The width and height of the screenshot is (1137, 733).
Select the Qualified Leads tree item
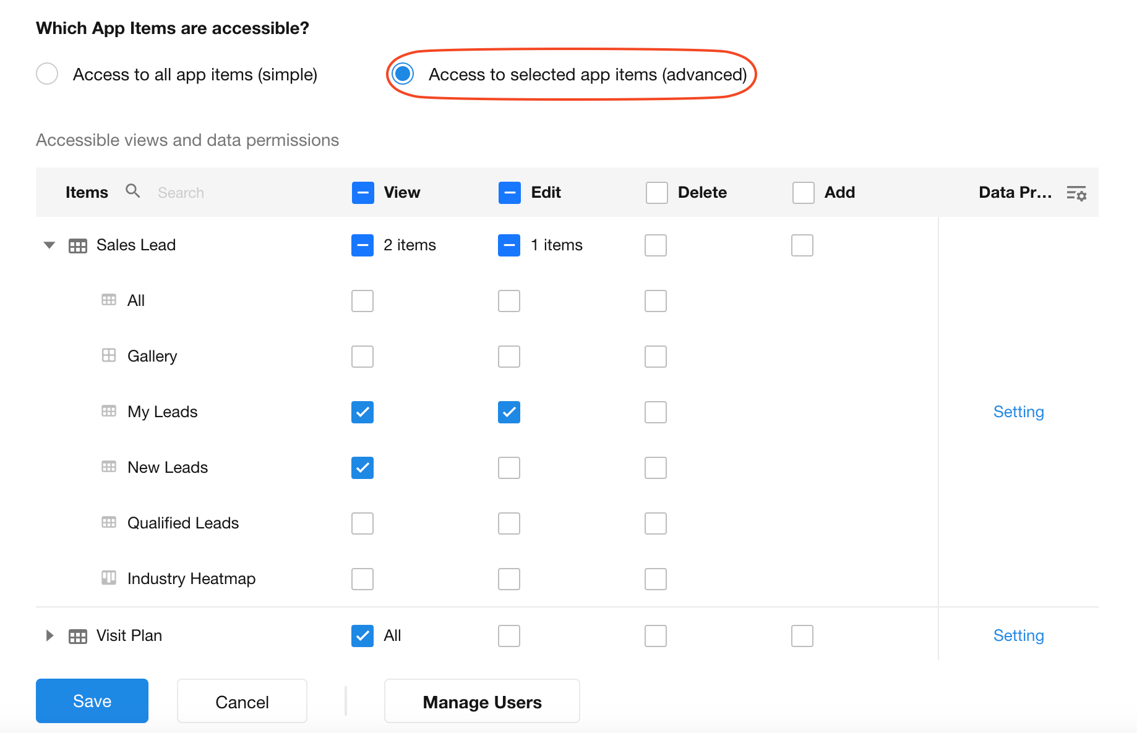point(183,523)
